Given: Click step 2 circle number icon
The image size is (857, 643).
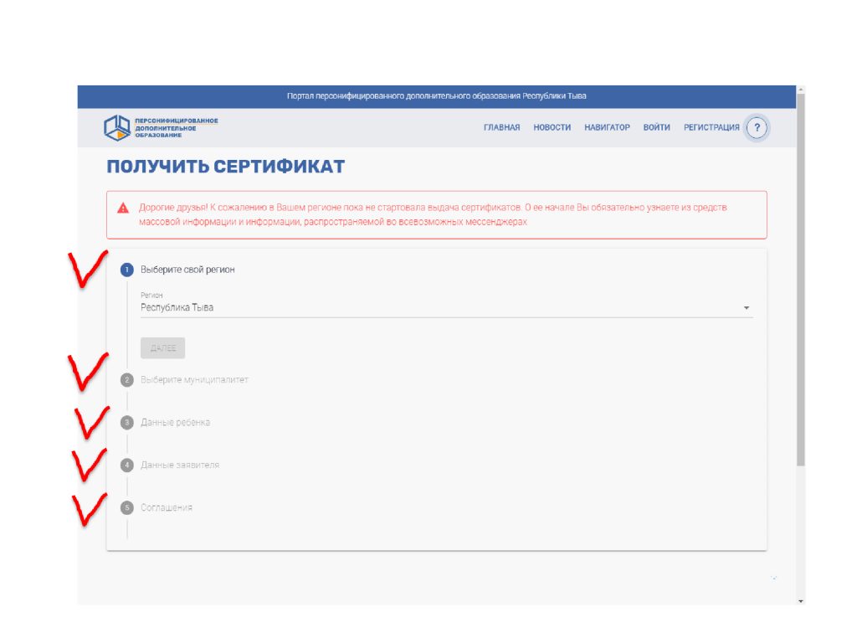Looking at the screenshot, I should (127, 380).
